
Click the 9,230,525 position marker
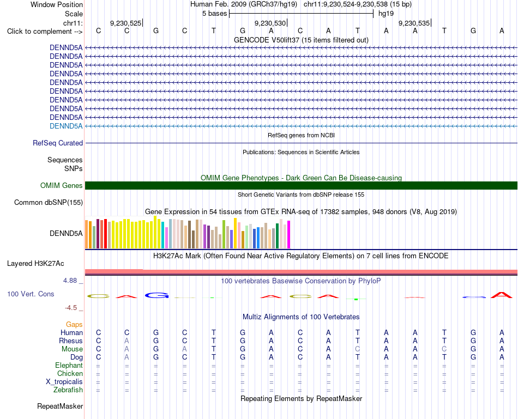point(126,23)
